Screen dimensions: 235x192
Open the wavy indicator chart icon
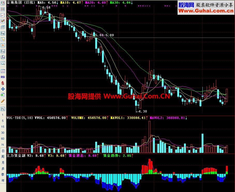tap(3, 71)
